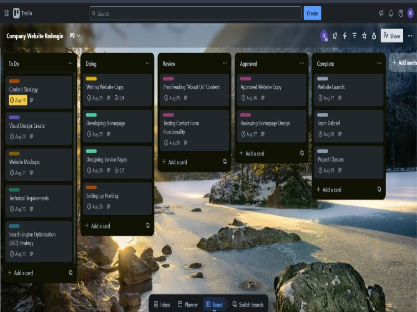Click the pink label on Proofreading About Us Content
The width and height of the screenshot is (417, 312).
point(168,79)
